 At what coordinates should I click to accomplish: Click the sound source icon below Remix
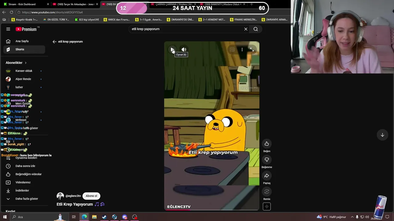pyautogui.click(x=267, y=207)
